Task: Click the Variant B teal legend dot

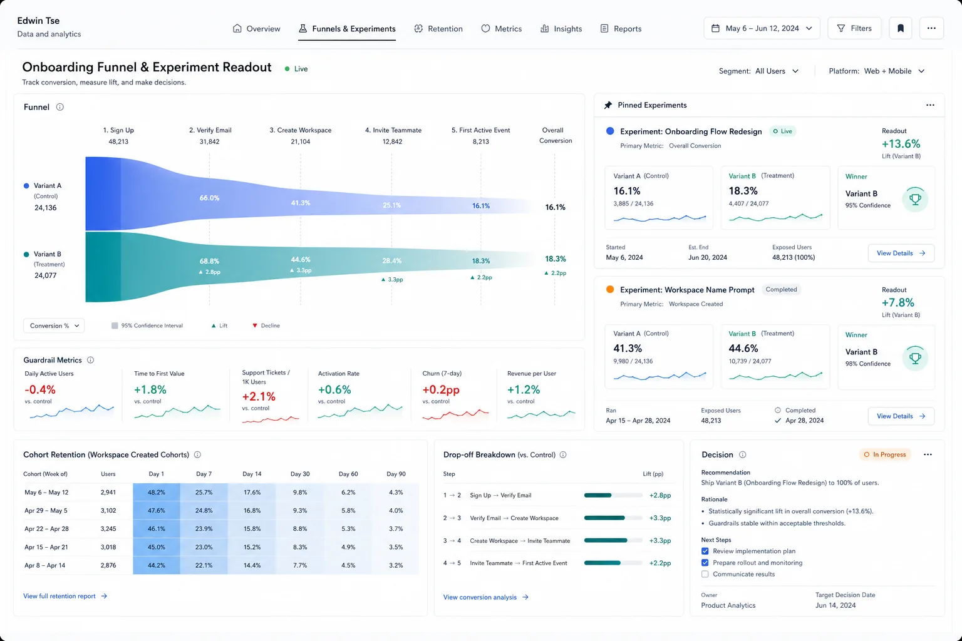Action: (26, 254)
